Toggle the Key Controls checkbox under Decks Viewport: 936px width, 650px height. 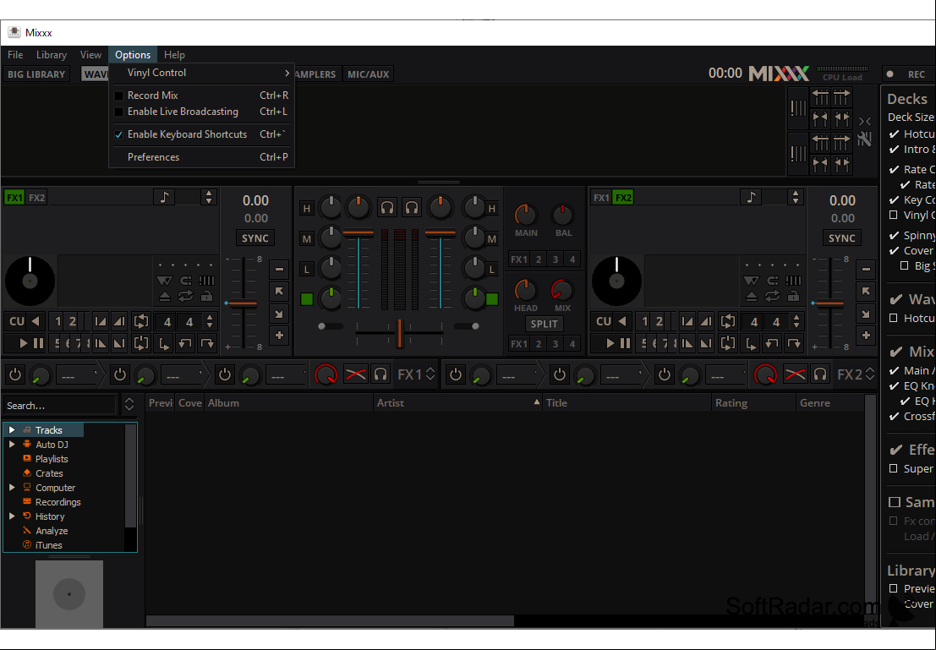(894, 200)
